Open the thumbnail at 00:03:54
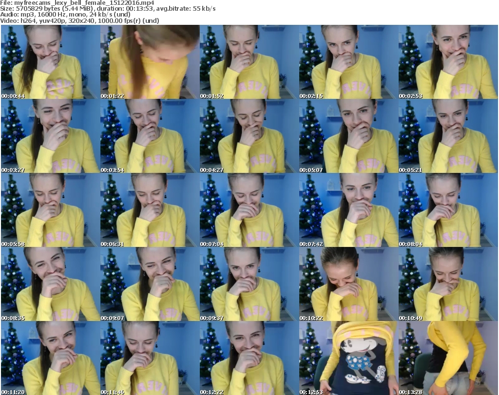Viewport: 499px width, 395px height. pos(150,136)
